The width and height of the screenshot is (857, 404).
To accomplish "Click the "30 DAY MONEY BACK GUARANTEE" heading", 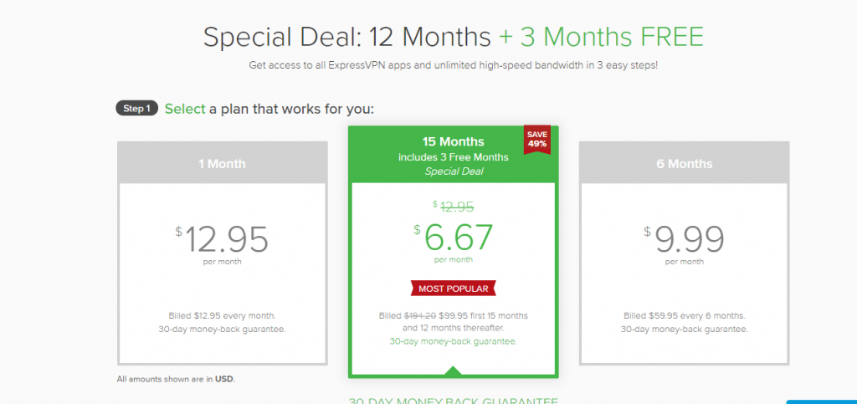I will click(453, 400).
